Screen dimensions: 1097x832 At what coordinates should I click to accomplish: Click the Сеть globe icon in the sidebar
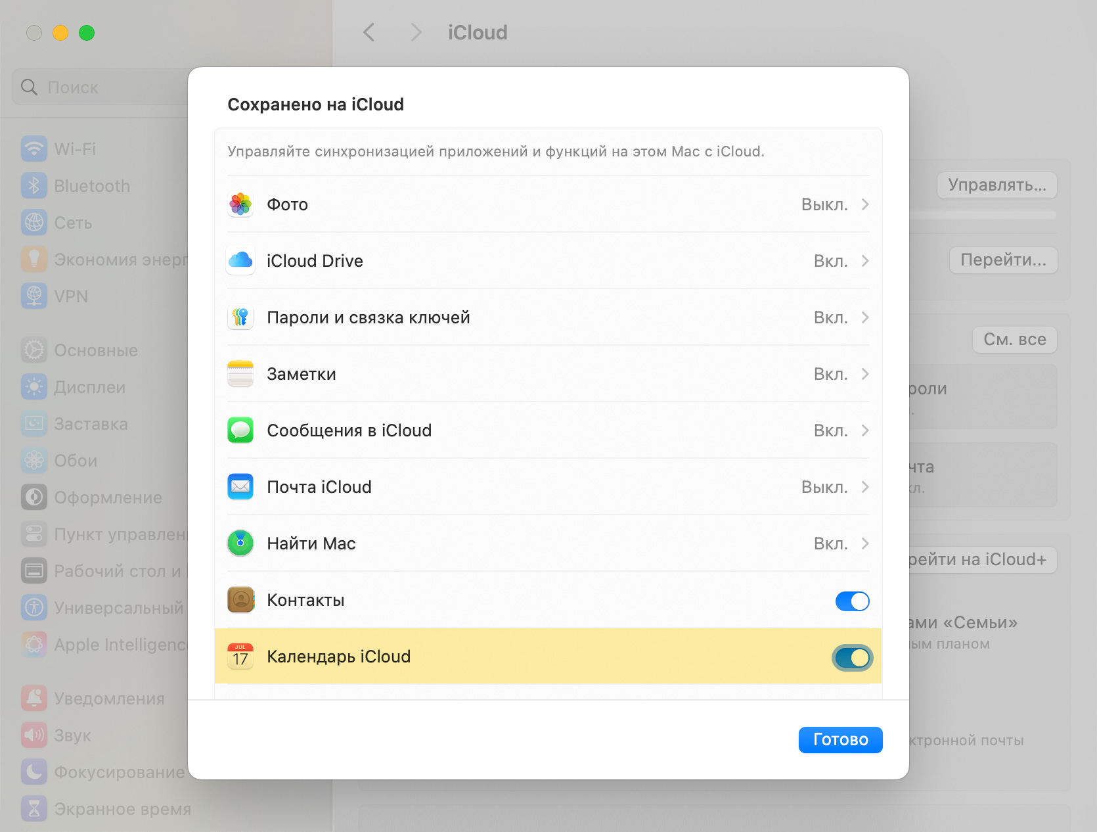pyautogui.click(x=34, y=223)
